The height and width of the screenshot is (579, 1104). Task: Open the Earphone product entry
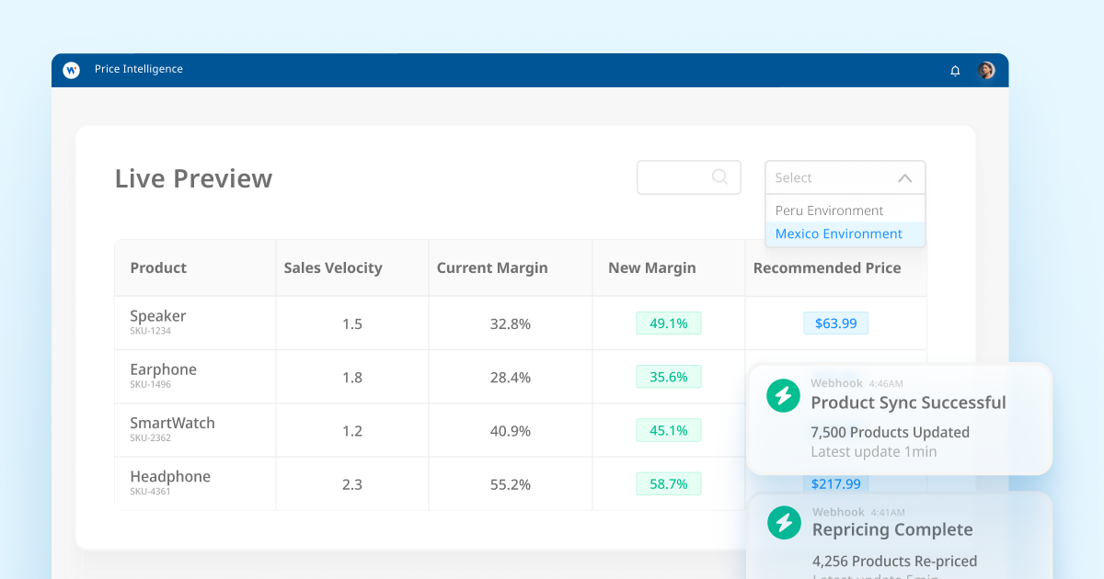(163, 369)
